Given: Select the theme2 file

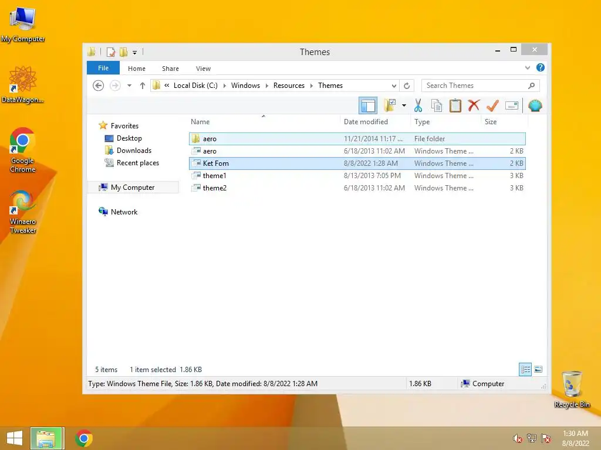Looking at the screenshot, I should [x=357, y=188].
